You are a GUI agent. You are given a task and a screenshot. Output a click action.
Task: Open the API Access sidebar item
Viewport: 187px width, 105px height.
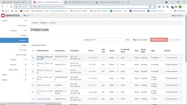point(22,26)
